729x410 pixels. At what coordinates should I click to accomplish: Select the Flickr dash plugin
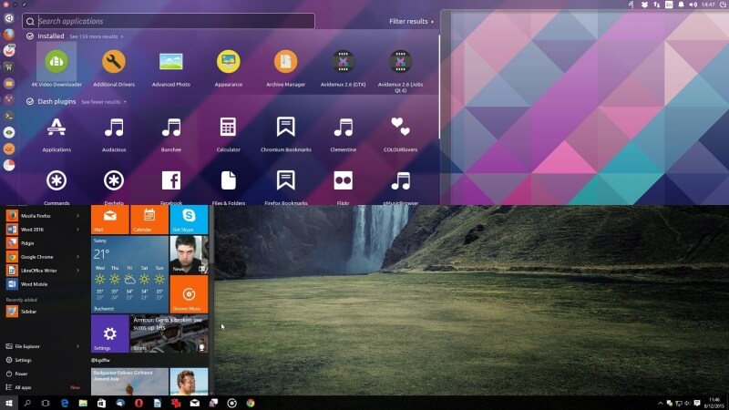(x=344, y=187)
